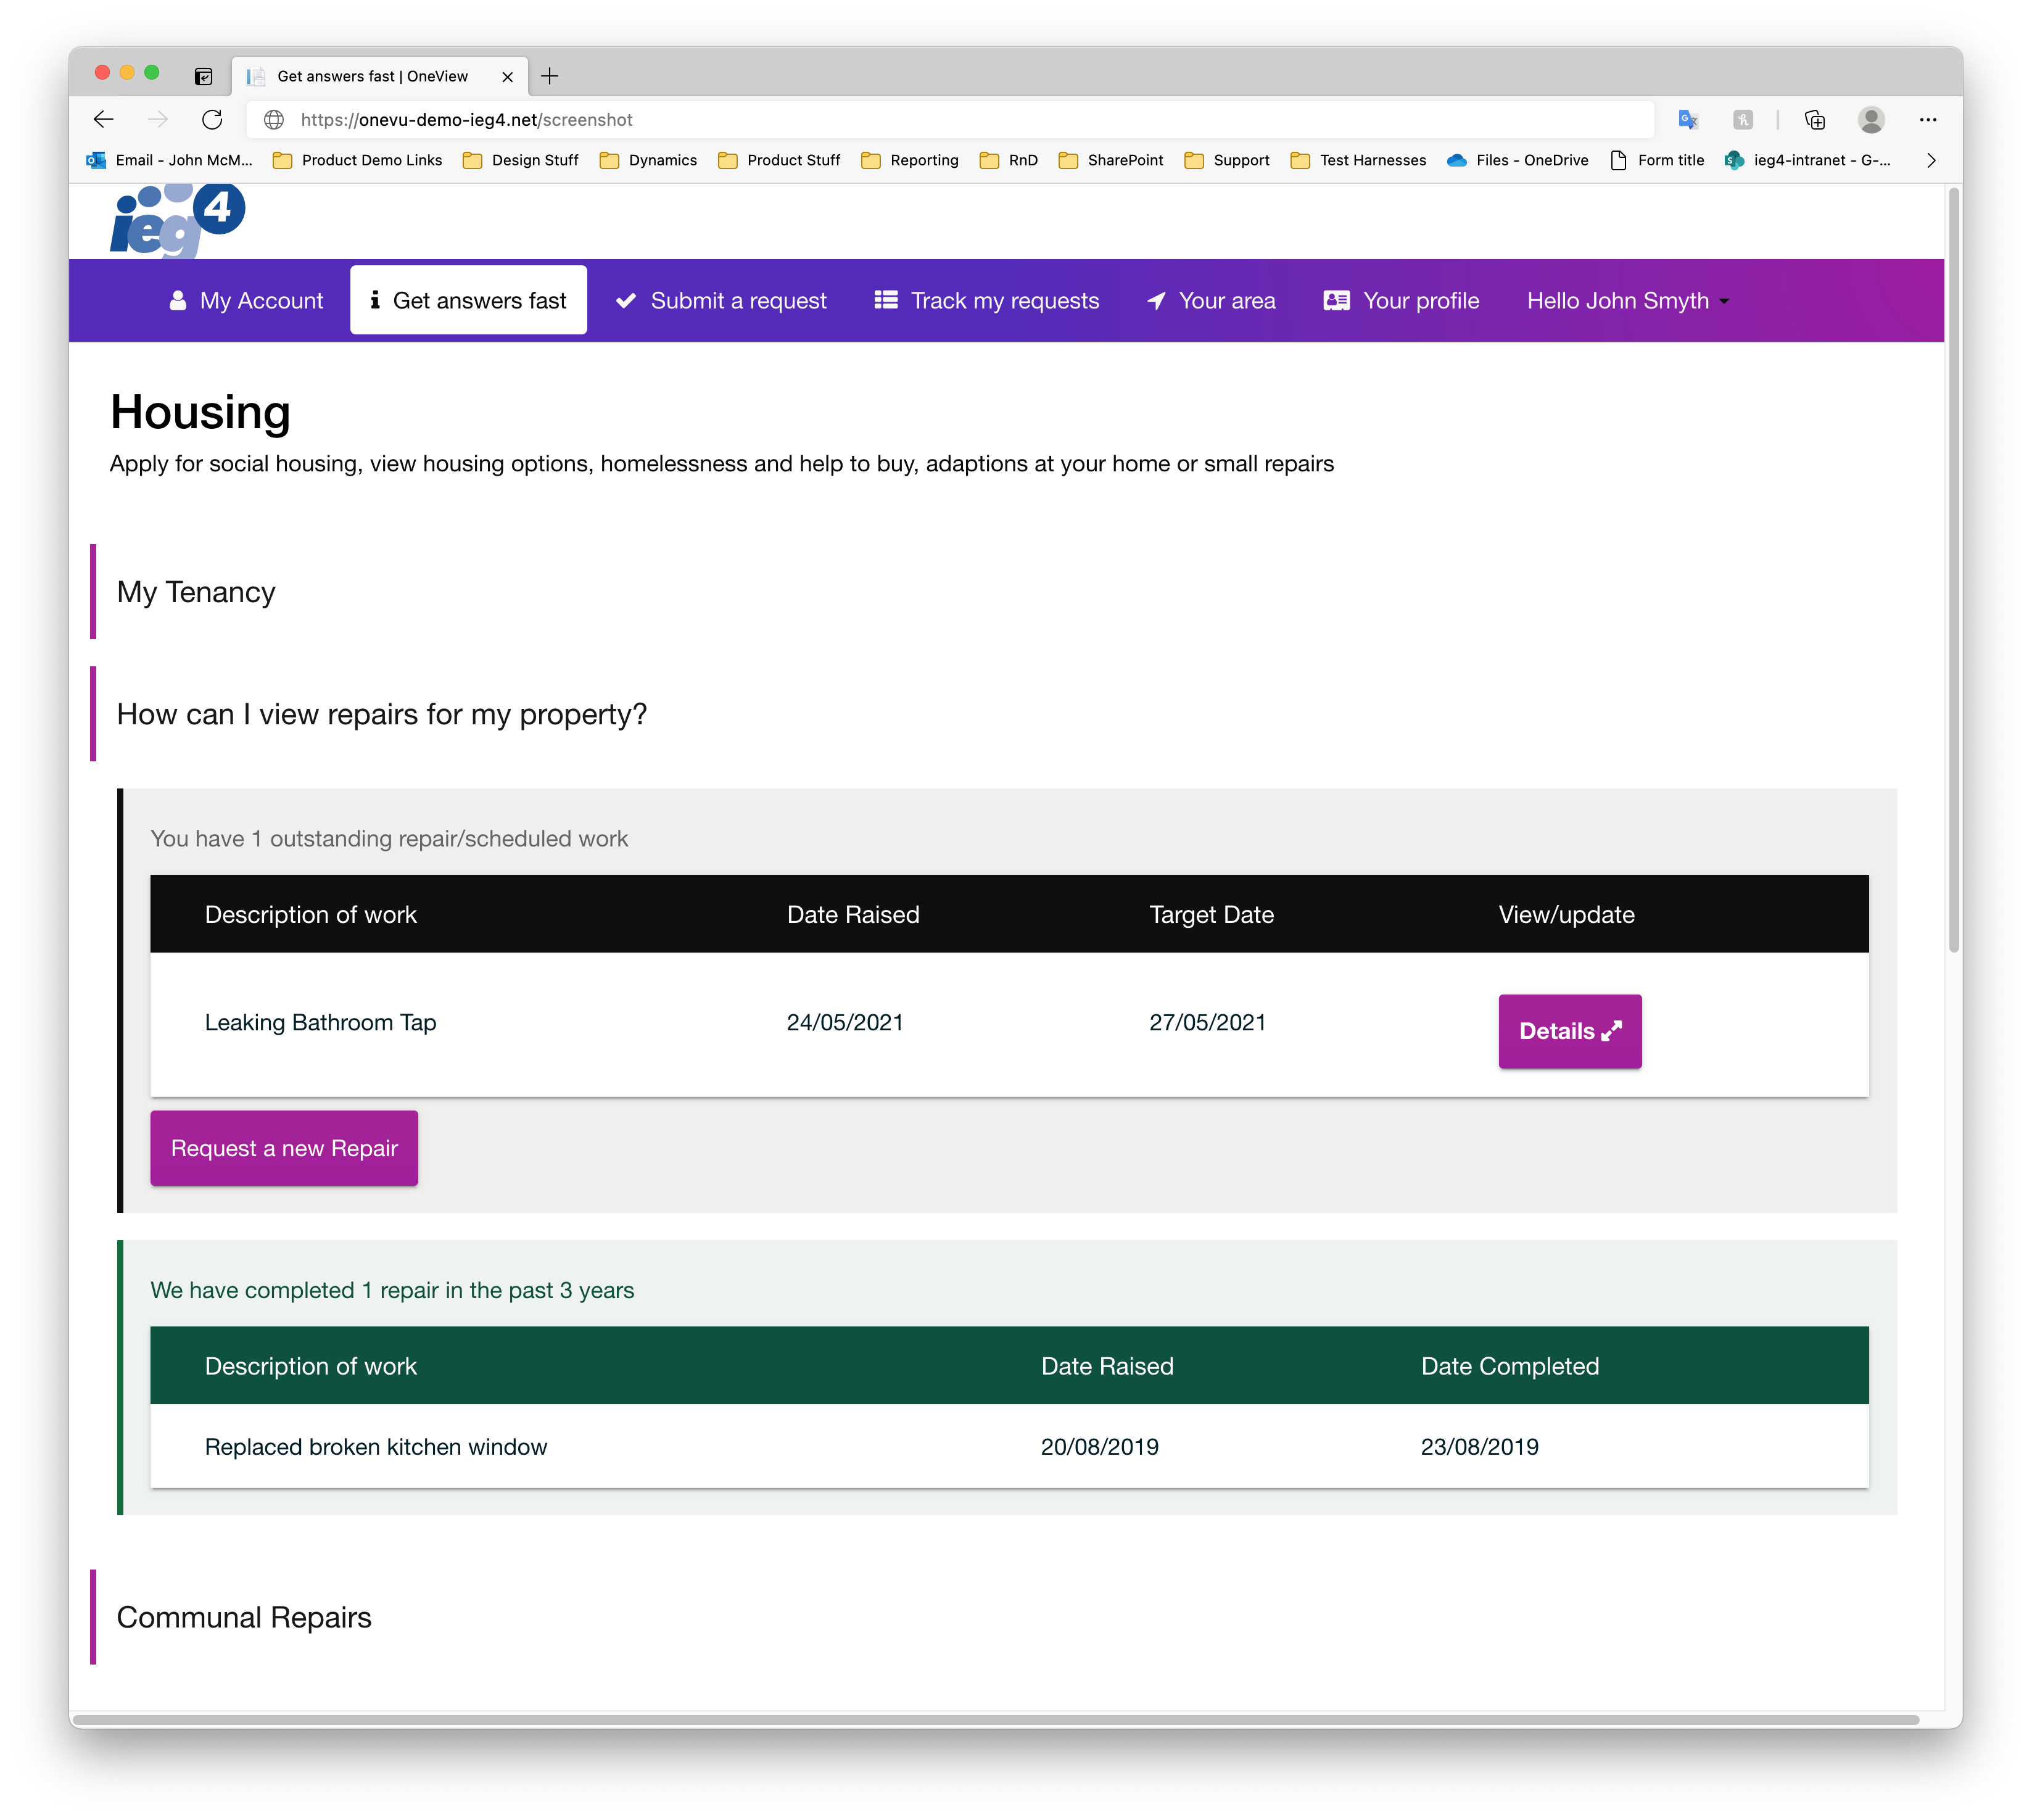This screenshot has width=2032, height=1820.
Task: Select the Leaking Bathroom Tap text
Action: click(x=320, y=1022)
